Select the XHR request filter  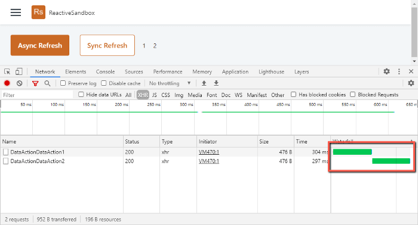[x=143, y=95]
